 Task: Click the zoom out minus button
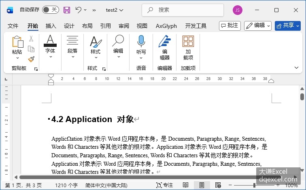[230, 185]
